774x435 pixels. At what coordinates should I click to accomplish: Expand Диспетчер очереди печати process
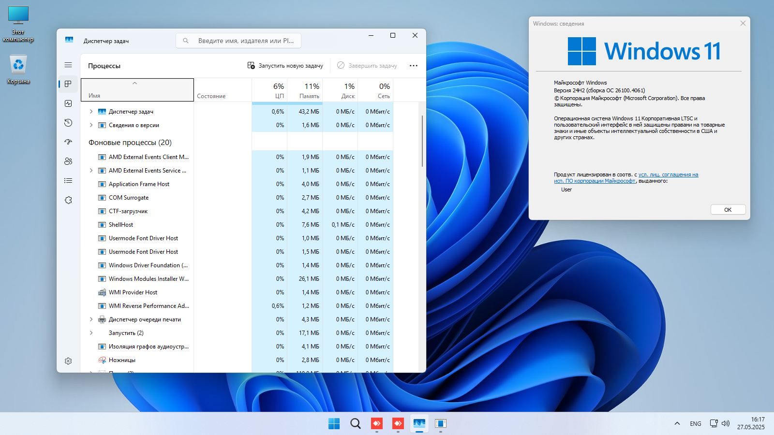click(91, 319)
